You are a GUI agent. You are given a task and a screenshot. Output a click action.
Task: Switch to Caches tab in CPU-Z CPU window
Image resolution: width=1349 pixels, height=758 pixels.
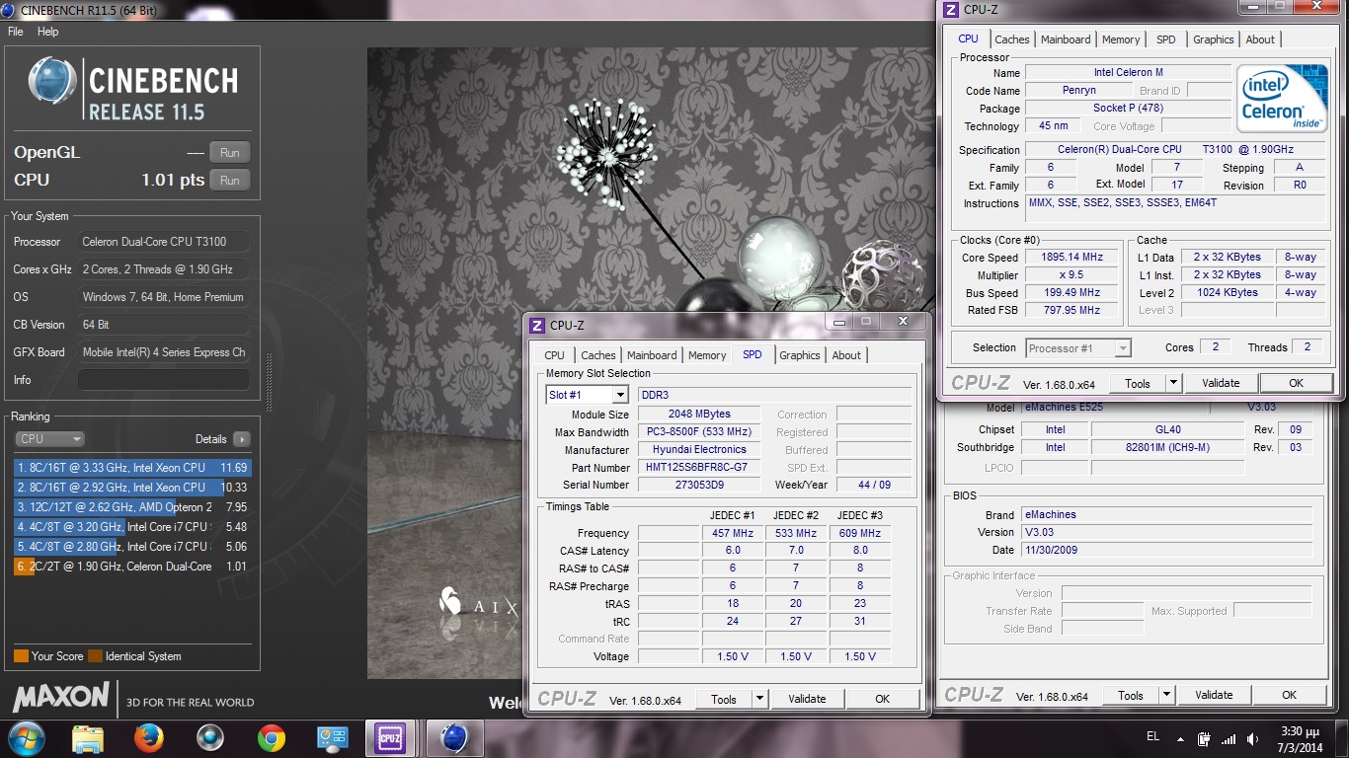pos(1012,39)
